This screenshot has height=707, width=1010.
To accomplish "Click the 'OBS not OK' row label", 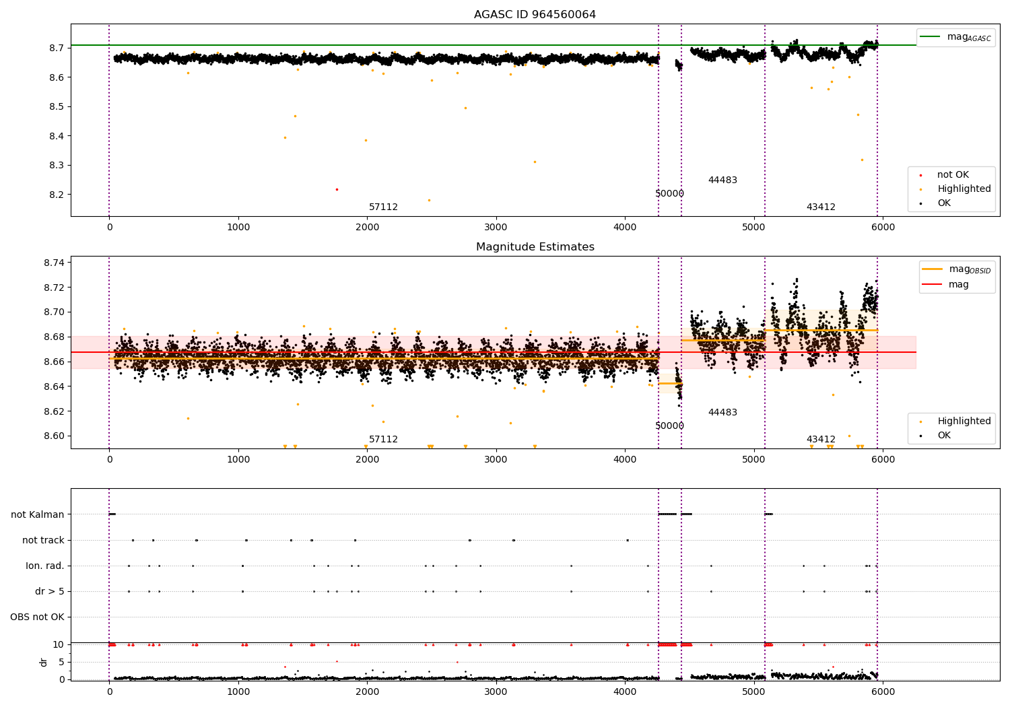I will (x=38, y=617).
